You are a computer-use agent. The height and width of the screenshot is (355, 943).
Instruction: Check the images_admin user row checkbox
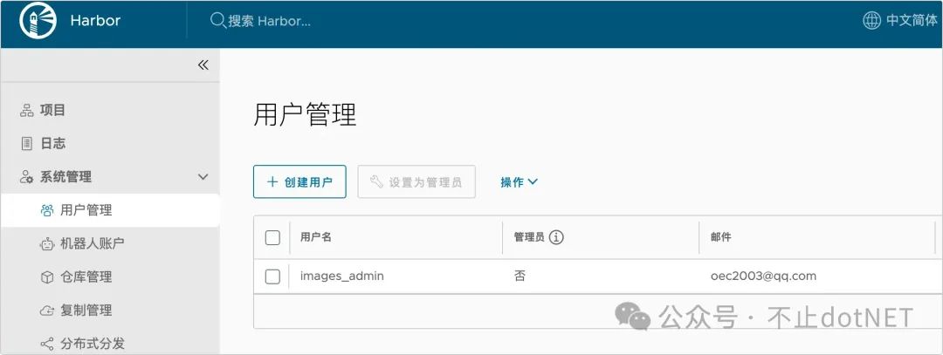click(272, 276)
